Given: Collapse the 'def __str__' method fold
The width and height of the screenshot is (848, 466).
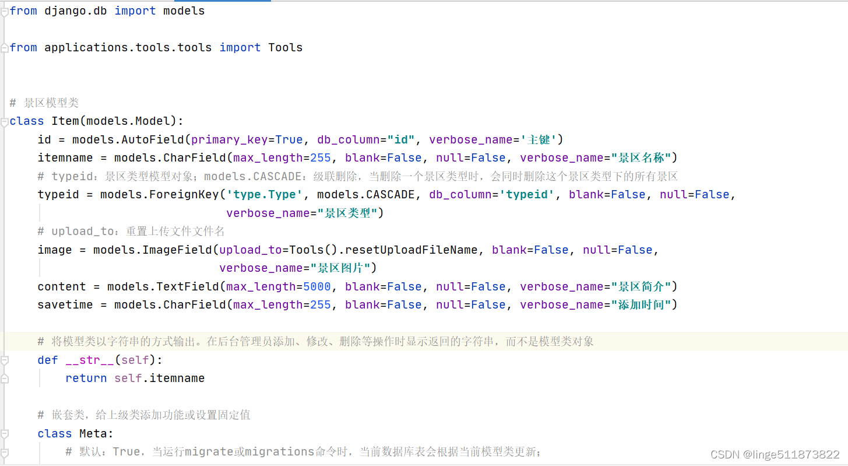Looking at the screenshot, I should tap(4, 360).
